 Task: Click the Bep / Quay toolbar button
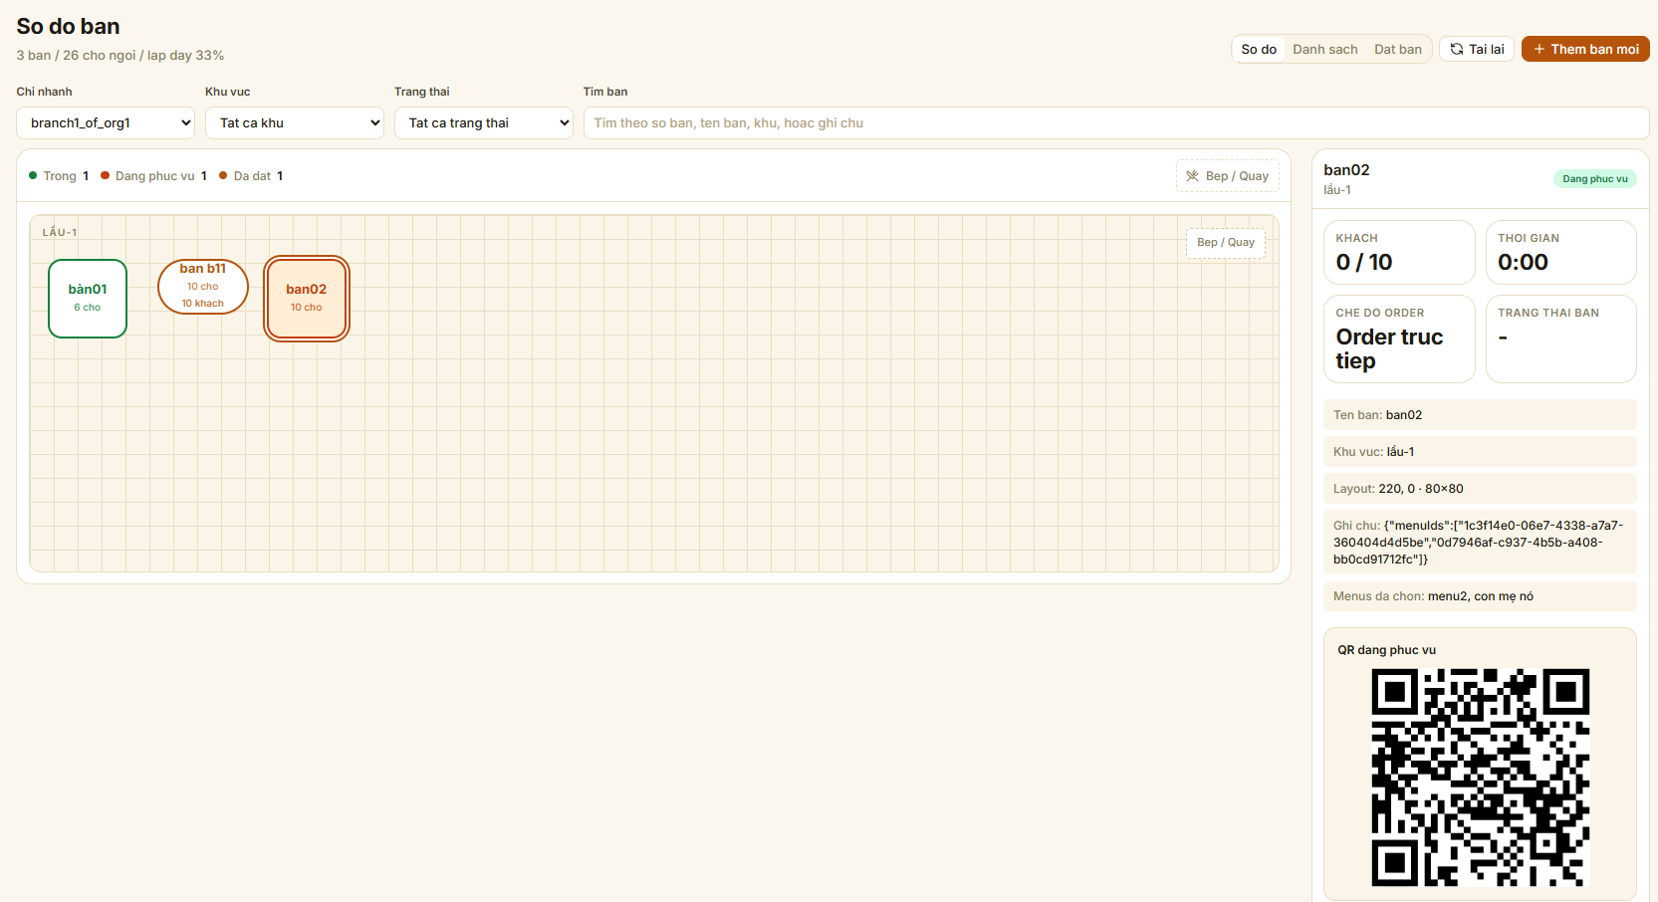click(1228, 176)
